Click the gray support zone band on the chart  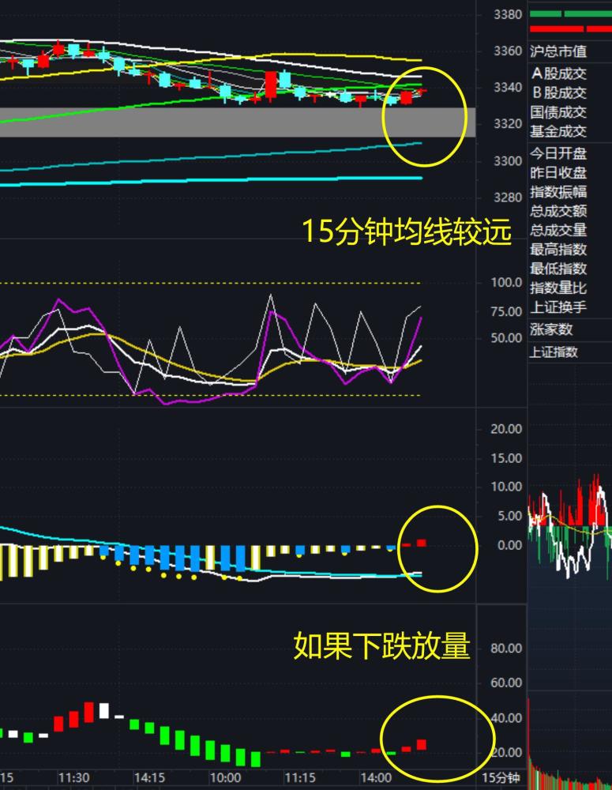[x=237, y=122]
